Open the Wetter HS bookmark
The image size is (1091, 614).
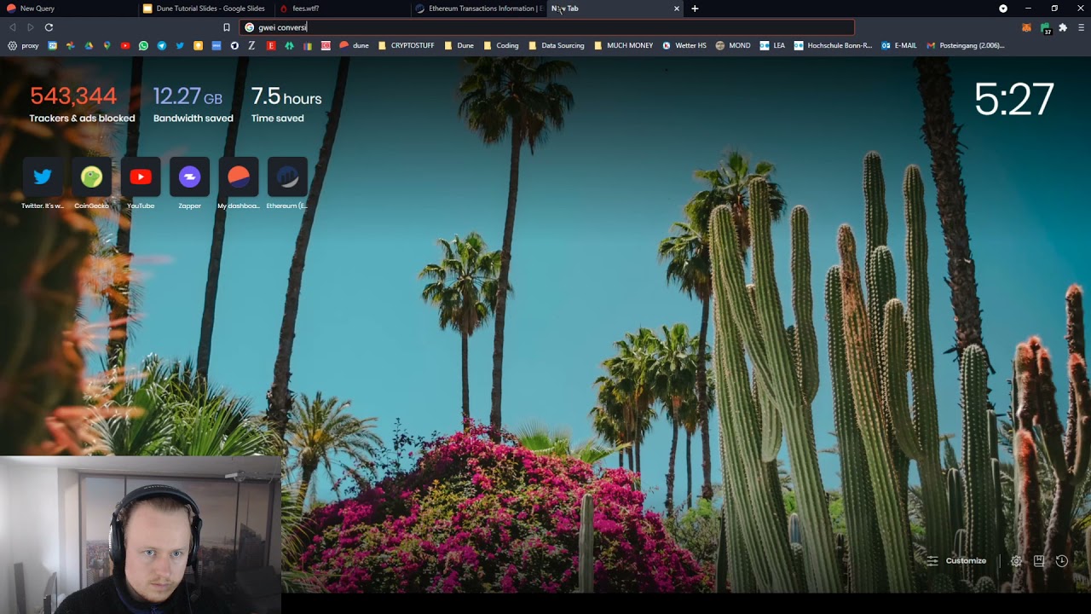(x=684, y=45)
